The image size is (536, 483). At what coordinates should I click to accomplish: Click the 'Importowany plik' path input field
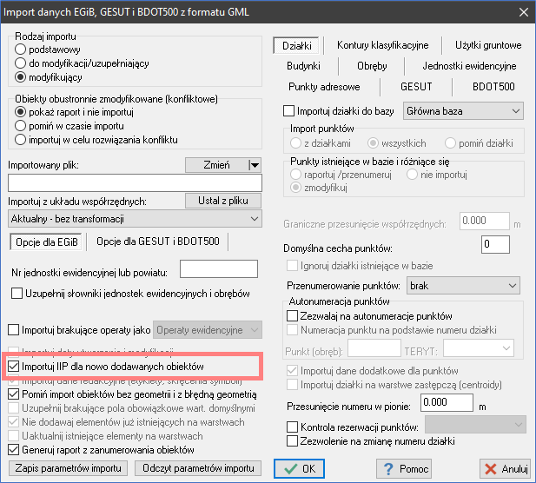point(135,182)
